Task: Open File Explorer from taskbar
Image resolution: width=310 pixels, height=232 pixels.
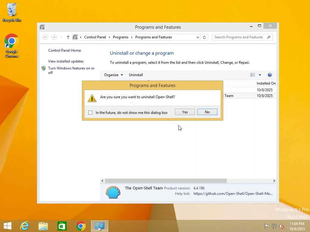Action: pos(43,226)
